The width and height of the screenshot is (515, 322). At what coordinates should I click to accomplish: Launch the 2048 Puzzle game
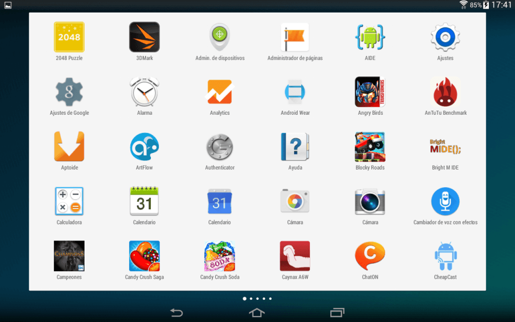(69, 37)
